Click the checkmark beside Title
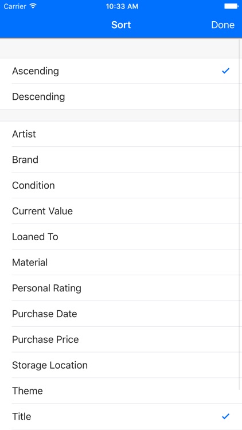 point(225,417)
